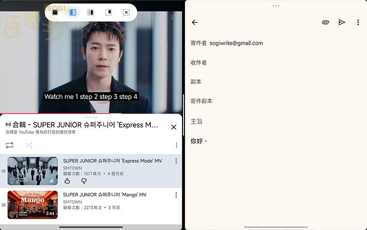367x230 pixels.
Task: Grab reorder handle of 'Express Mode' row
Action: 4,171
